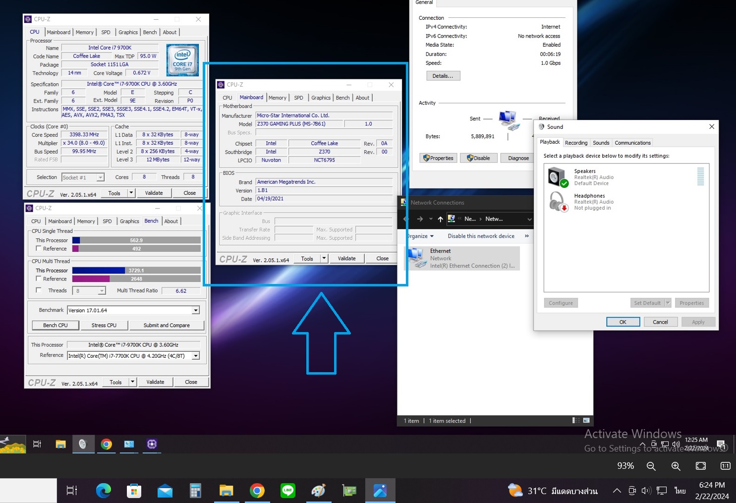Toggle the Reference checkbox under CPU Multi Thread
Screen dimensions: 736x503
pos(39,279)
